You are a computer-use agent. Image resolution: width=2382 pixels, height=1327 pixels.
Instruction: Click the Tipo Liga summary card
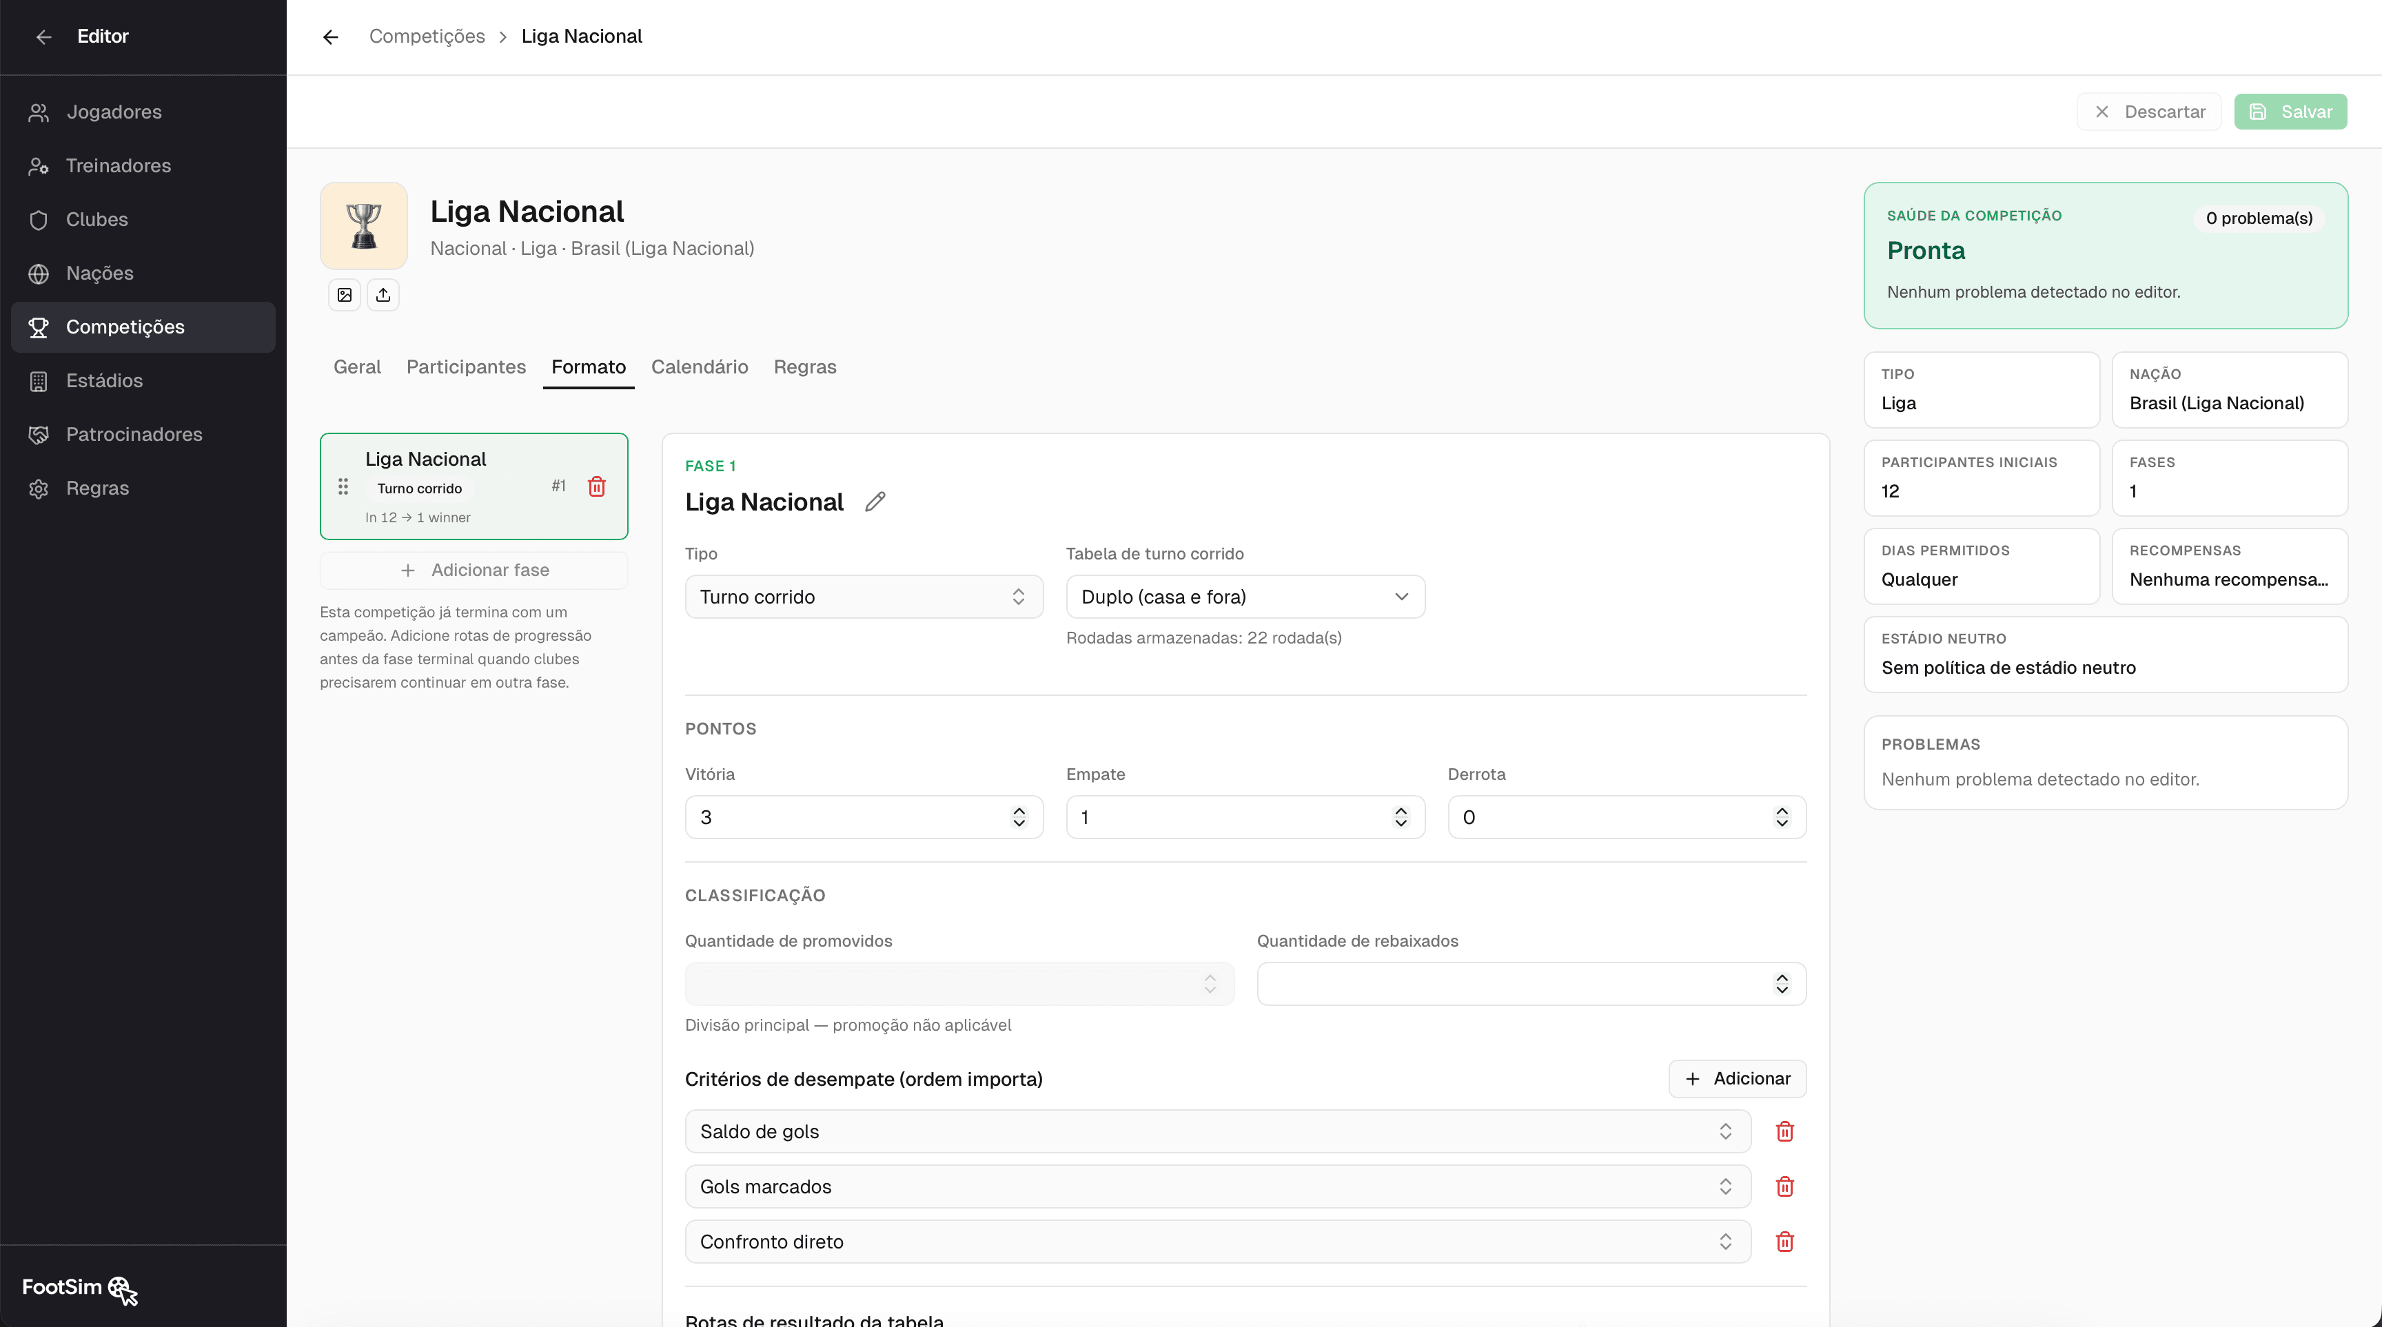pyautogui.click(x=1982, y=390)
